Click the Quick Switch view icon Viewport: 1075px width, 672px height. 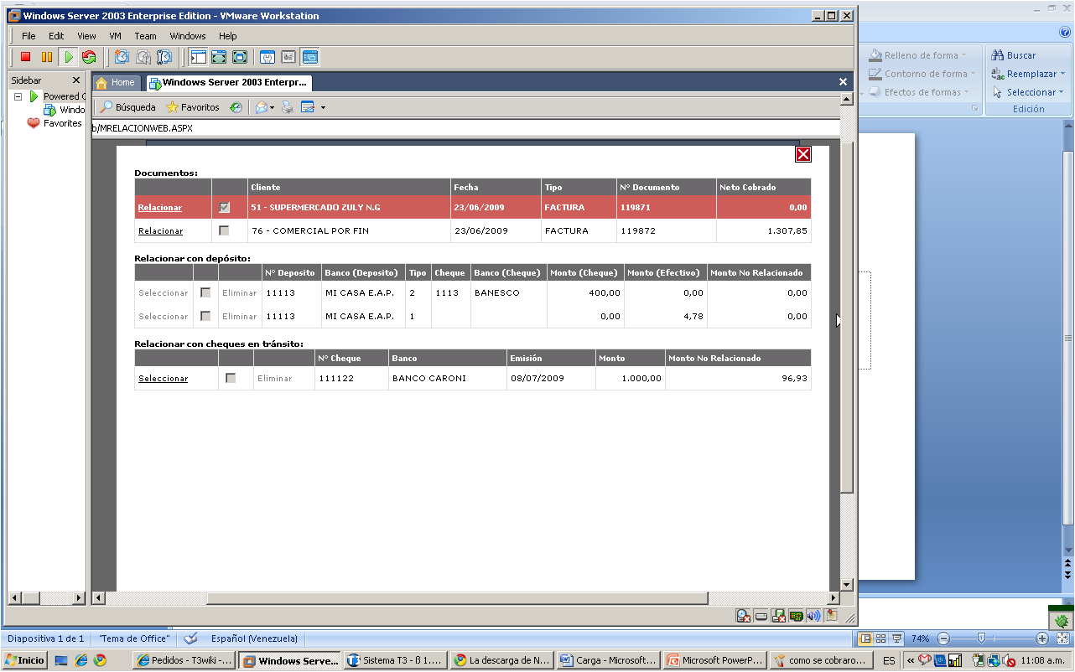(219, 57)
